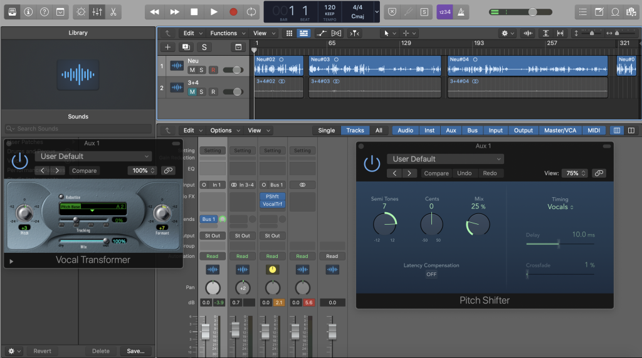Toggle the Flex icon in Tracks toolbar

coord(336,33)
